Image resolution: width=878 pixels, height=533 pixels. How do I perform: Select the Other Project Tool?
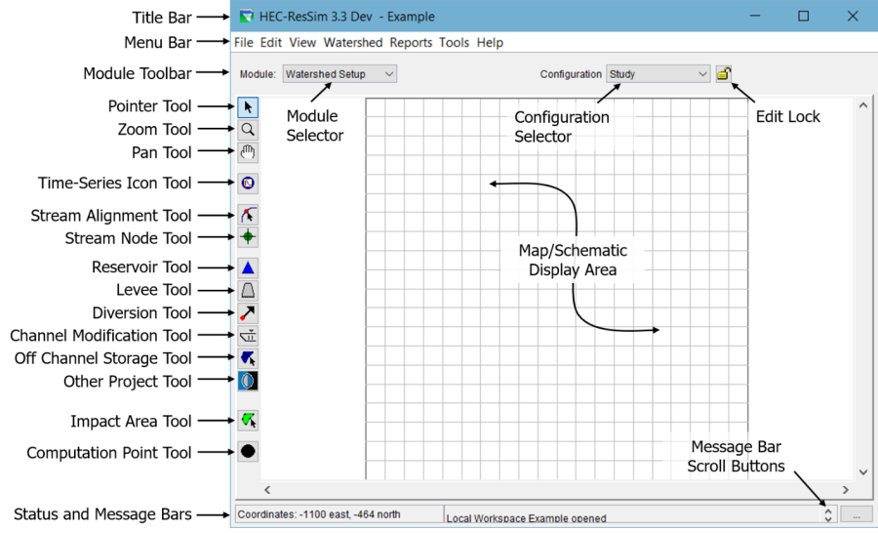coord(248,381)
